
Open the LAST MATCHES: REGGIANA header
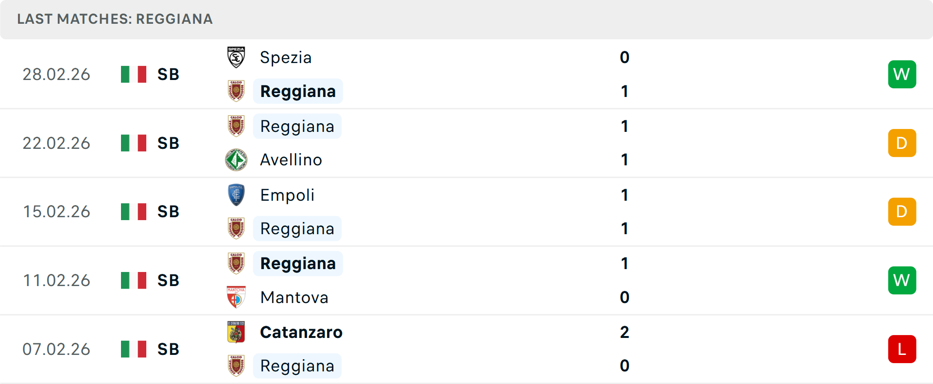pos(115,19)
